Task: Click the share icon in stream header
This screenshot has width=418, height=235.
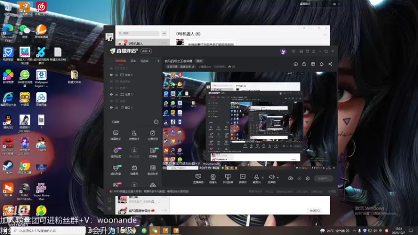Action: pos(330,64)
